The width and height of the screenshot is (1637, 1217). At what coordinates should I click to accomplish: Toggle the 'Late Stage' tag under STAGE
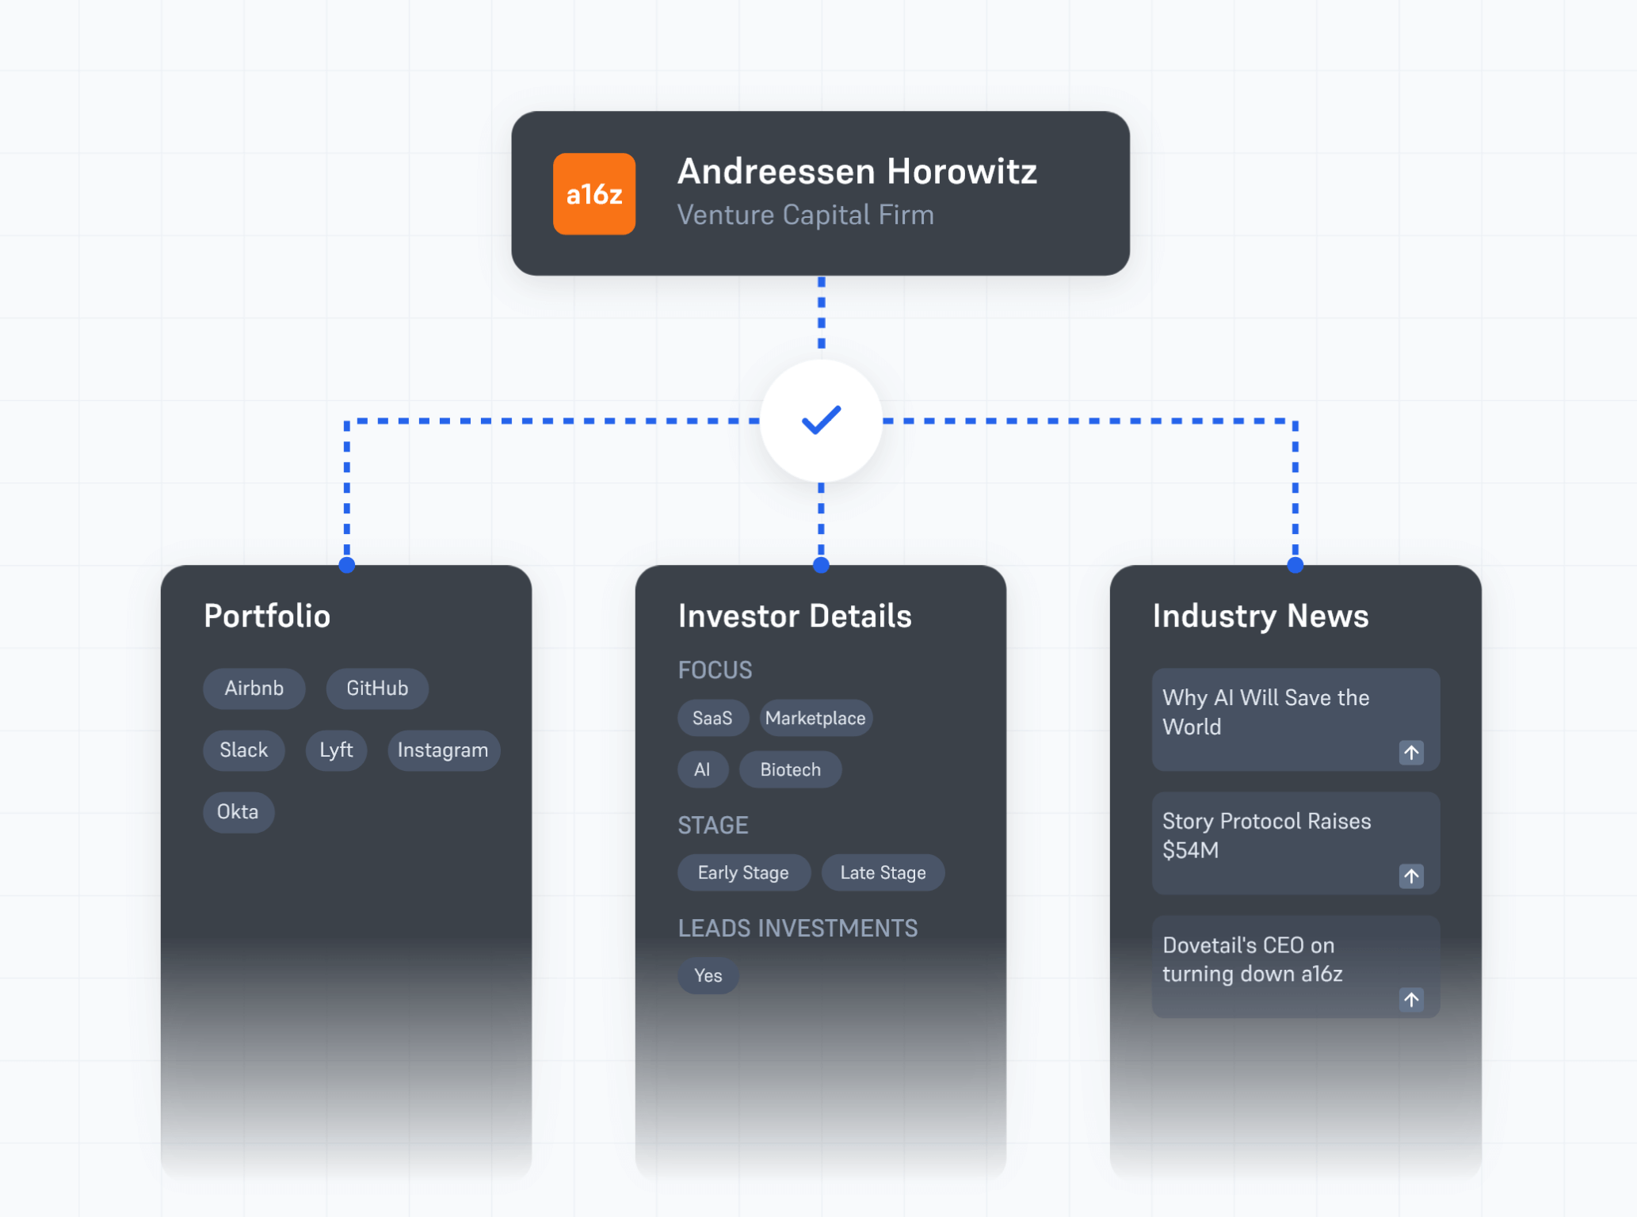coord(882,872)
